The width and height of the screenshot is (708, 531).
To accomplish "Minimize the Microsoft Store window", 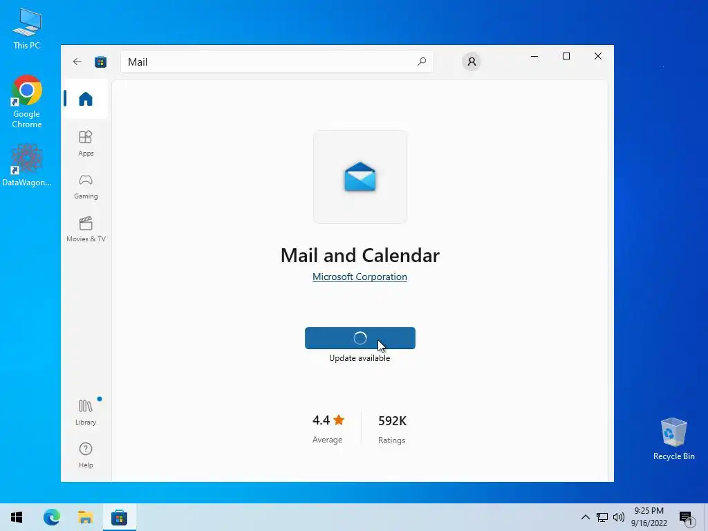I will pyautogui.click(x=534, y=57).
